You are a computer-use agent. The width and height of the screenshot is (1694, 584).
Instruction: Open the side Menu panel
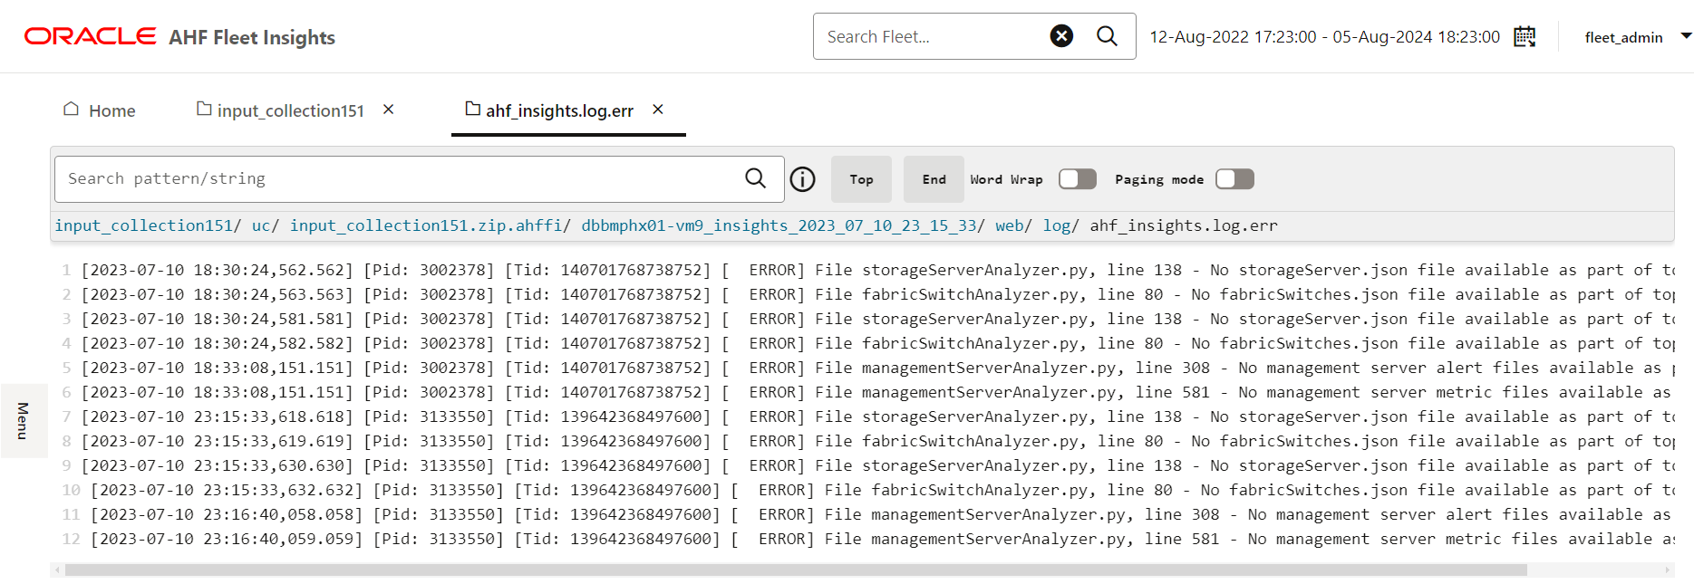[x=24, y=421]
